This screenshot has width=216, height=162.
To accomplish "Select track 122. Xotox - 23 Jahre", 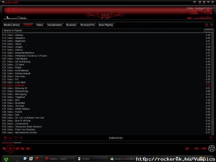I will (x=106, y=64).
